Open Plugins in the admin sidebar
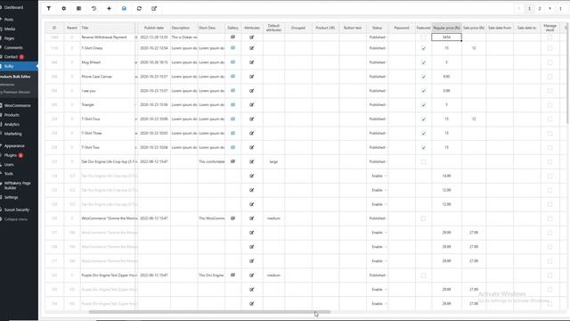The width and height of the screenshot is (570, 321). point(11,155)
